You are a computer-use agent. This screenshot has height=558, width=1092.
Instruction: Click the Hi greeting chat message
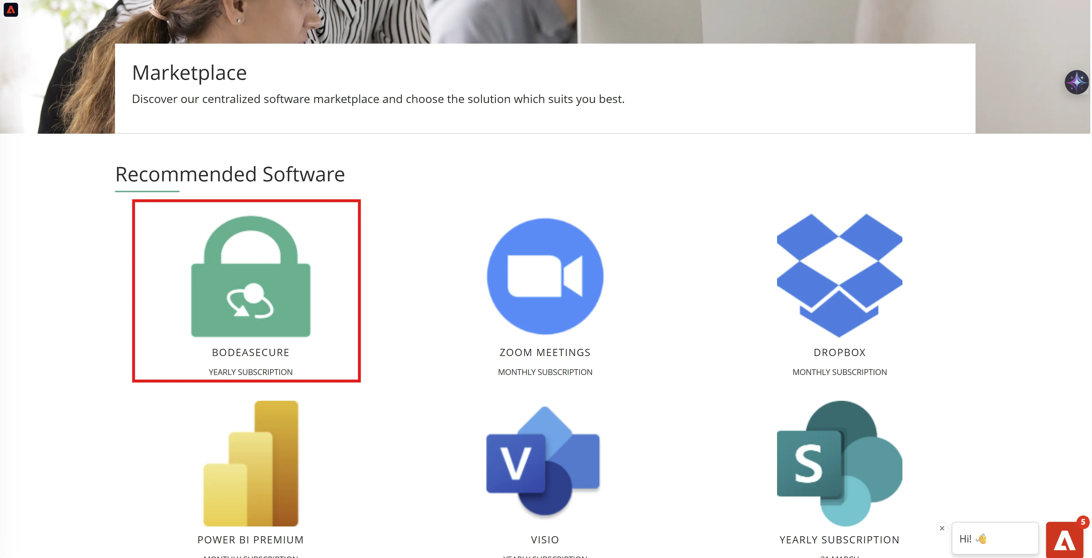[995, 538]
